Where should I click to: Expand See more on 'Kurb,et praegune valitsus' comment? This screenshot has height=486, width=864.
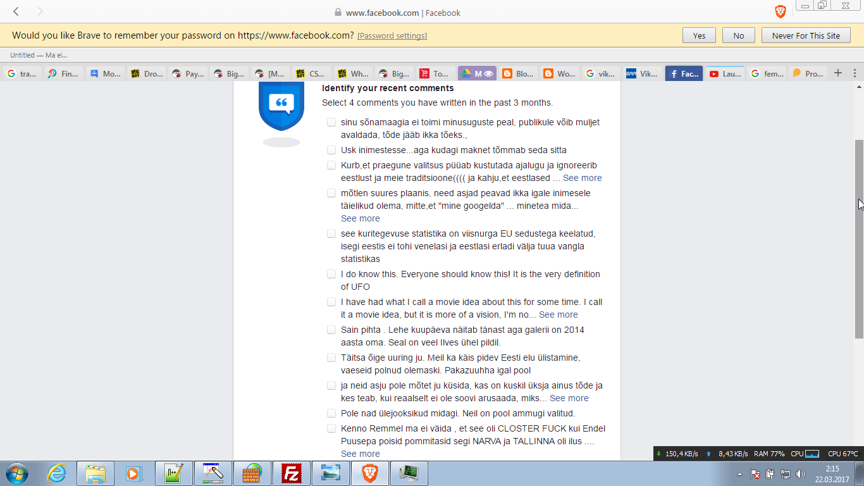pos(583,178)
